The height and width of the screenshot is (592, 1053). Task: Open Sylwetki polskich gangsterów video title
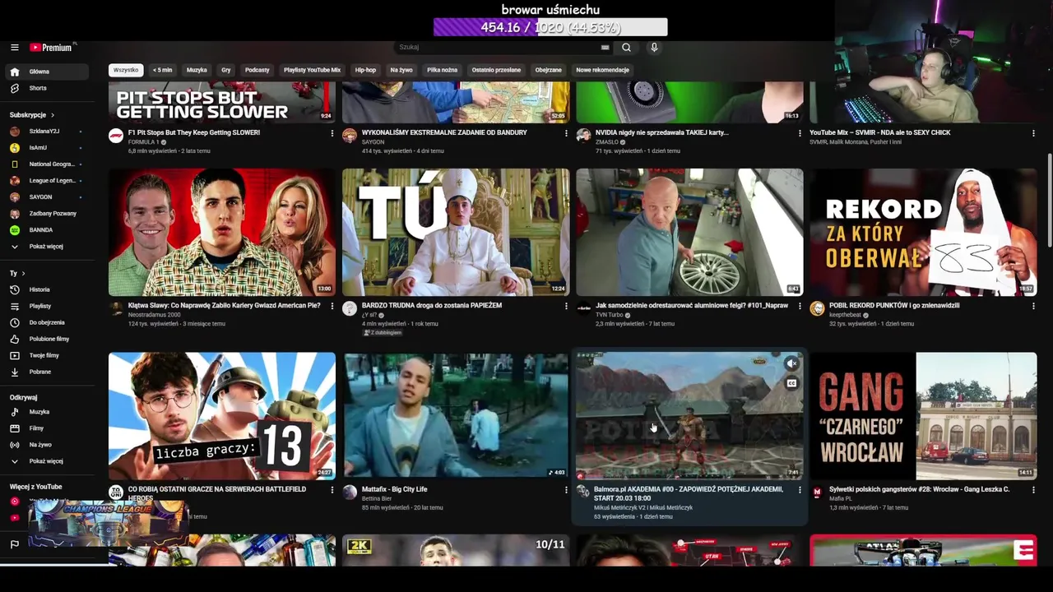(919, 489)
